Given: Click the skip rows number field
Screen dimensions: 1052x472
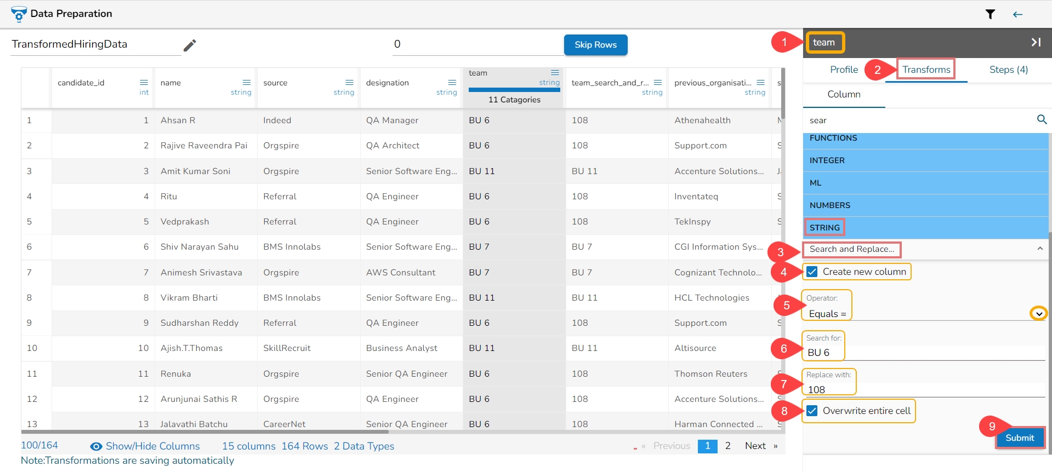Looking at the screenshot, I should pos(478,44).
